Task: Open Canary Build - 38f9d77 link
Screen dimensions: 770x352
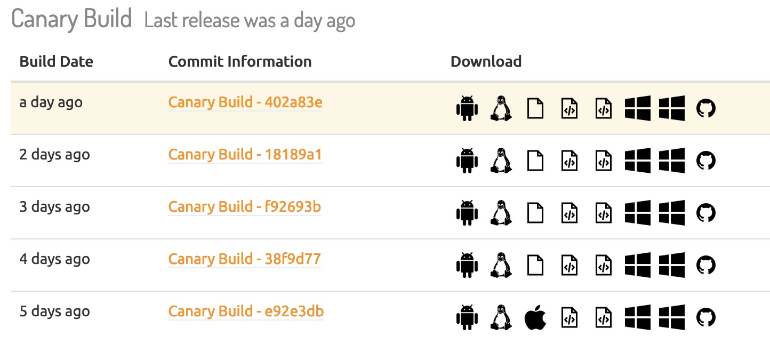Action: pos(245,259)
